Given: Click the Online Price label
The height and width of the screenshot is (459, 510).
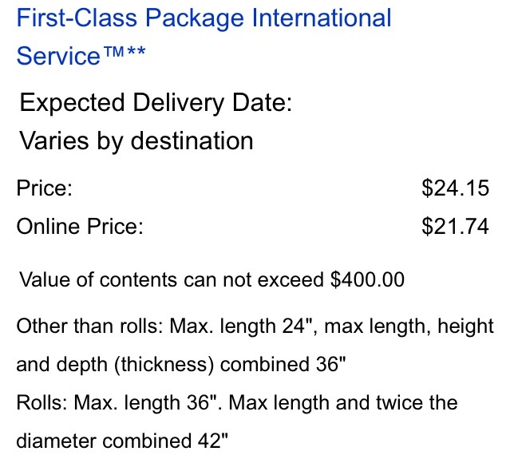Looking at the screenshot, I should [80, 227].
